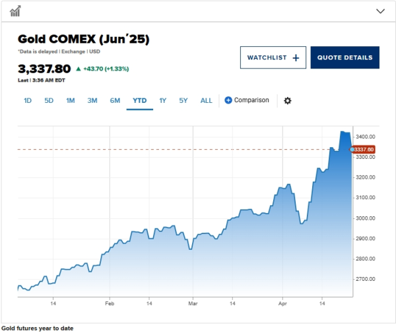The image size is (396, 333).
Task: Switch chart to 5Y range
Action: [x=183, y=100]
